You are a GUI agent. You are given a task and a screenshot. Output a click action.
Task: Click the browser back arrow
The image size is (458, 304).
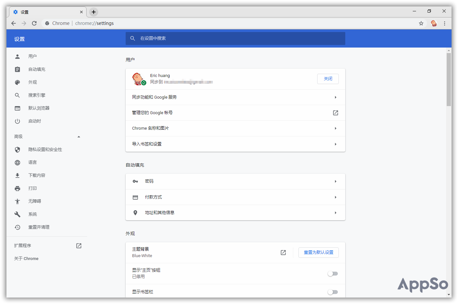14,23
